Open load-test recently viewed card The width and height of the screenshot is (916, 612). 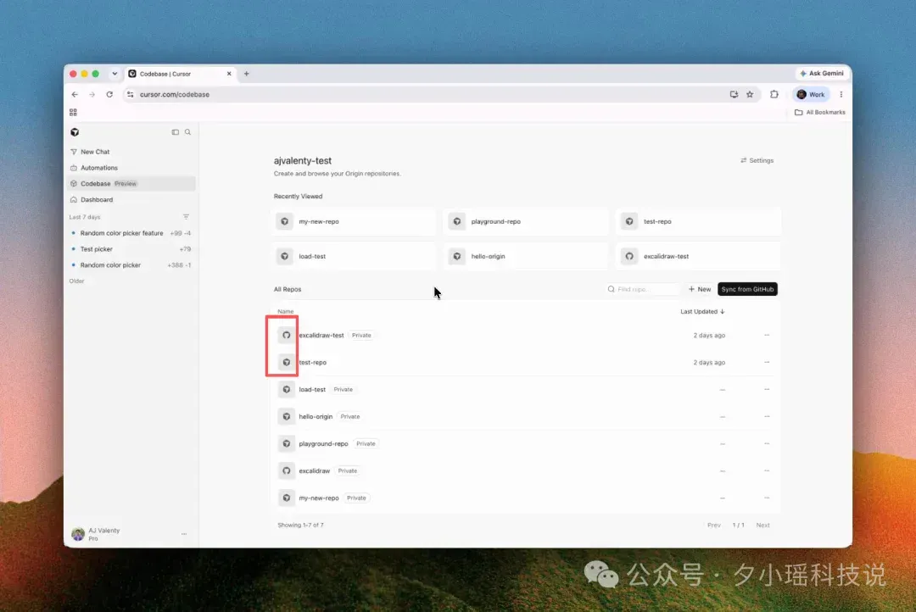pos(354,256)
